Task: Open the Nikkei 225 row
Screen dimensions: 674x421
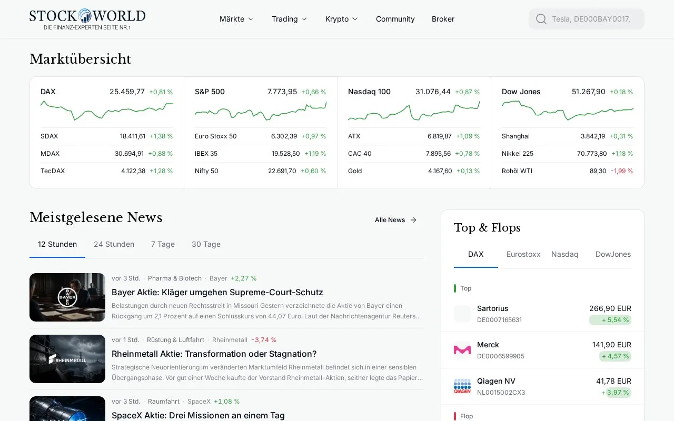Action: pos(568,154)
